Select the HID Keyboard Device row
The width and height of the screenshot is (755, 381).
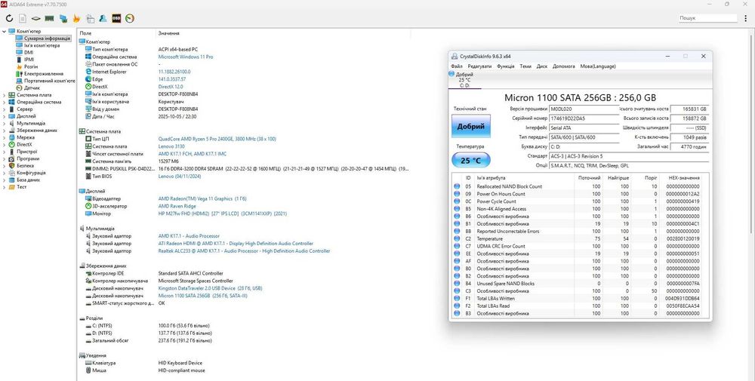click(244, 363)
